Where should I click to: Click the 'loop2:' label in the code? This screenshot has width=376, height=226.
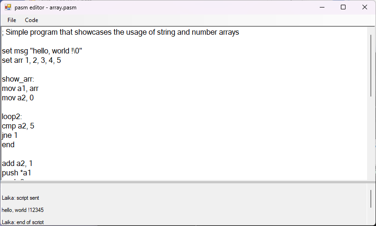coord(12,117)
